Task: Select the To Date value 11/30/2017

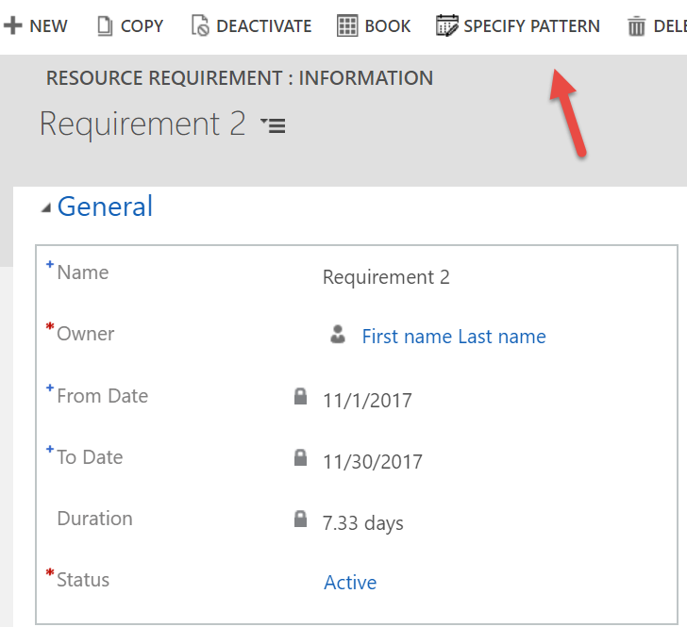Action: (373, 462)
